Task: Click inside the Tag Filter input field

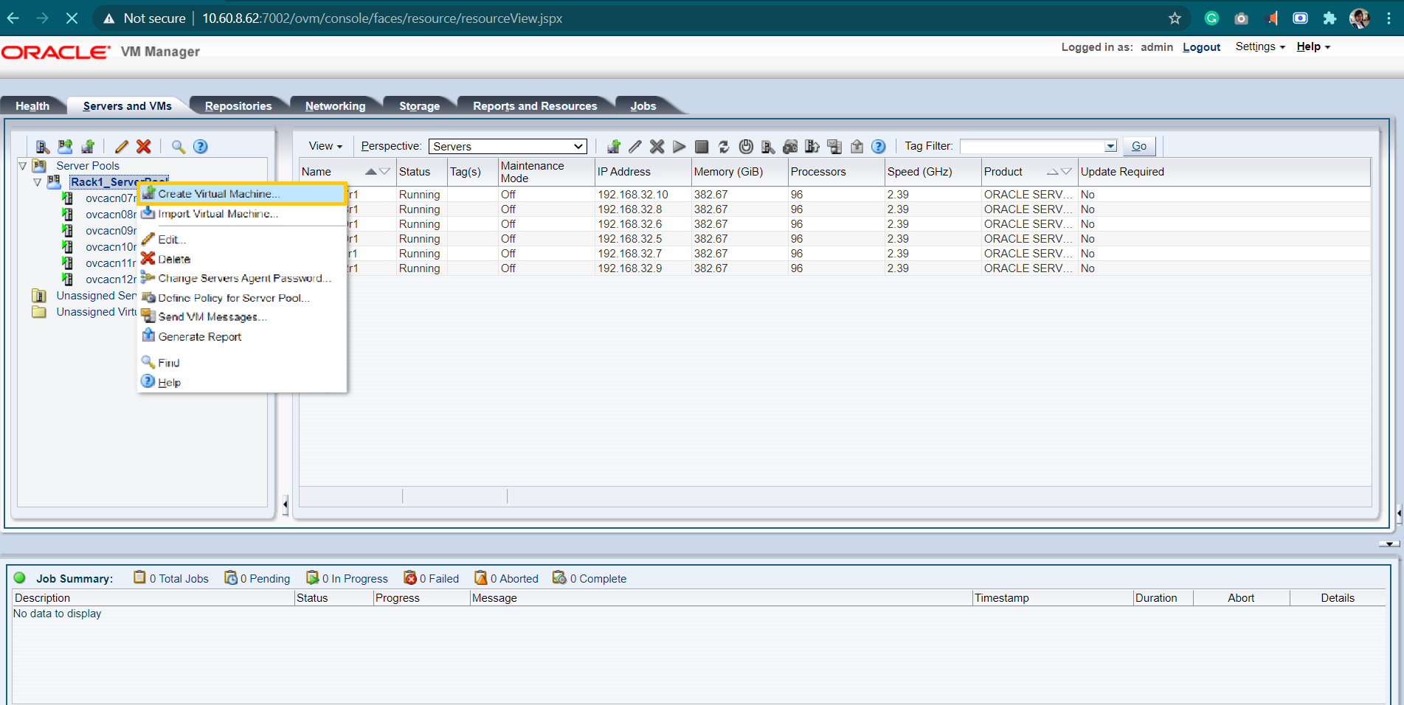Action: pos(1031,146)
